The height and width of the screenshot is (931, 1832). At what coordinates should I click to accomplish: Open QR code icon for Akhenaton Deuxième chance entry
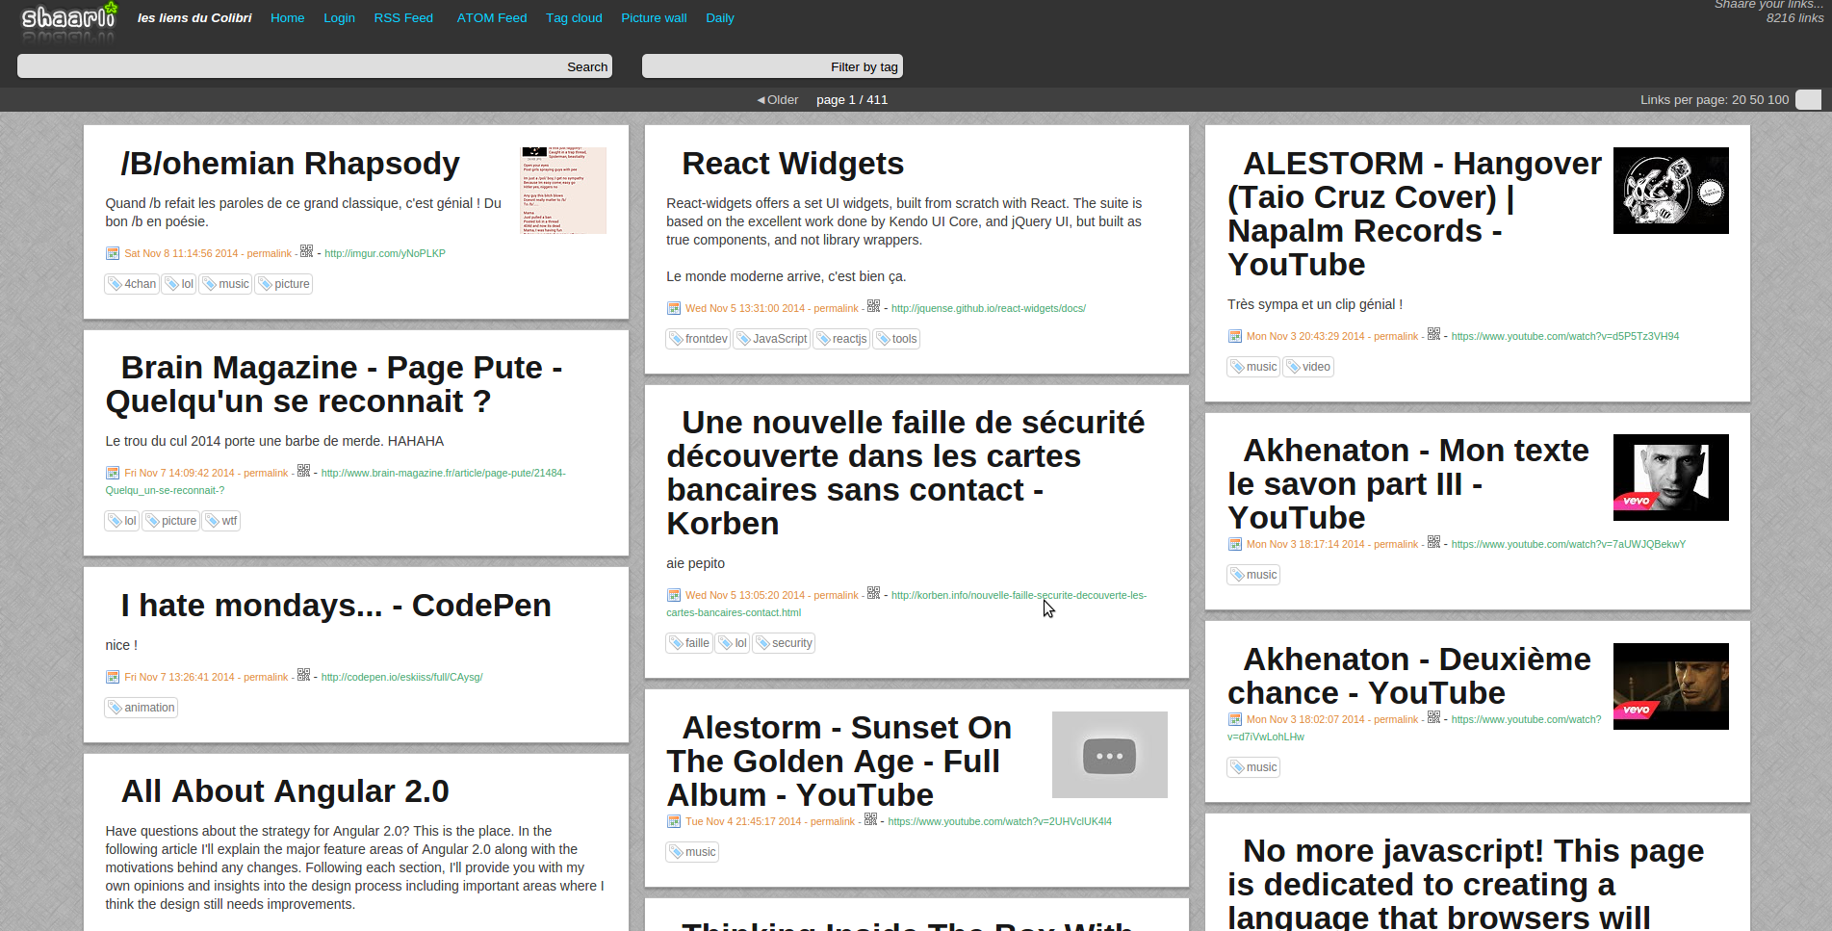[1433, 717]
